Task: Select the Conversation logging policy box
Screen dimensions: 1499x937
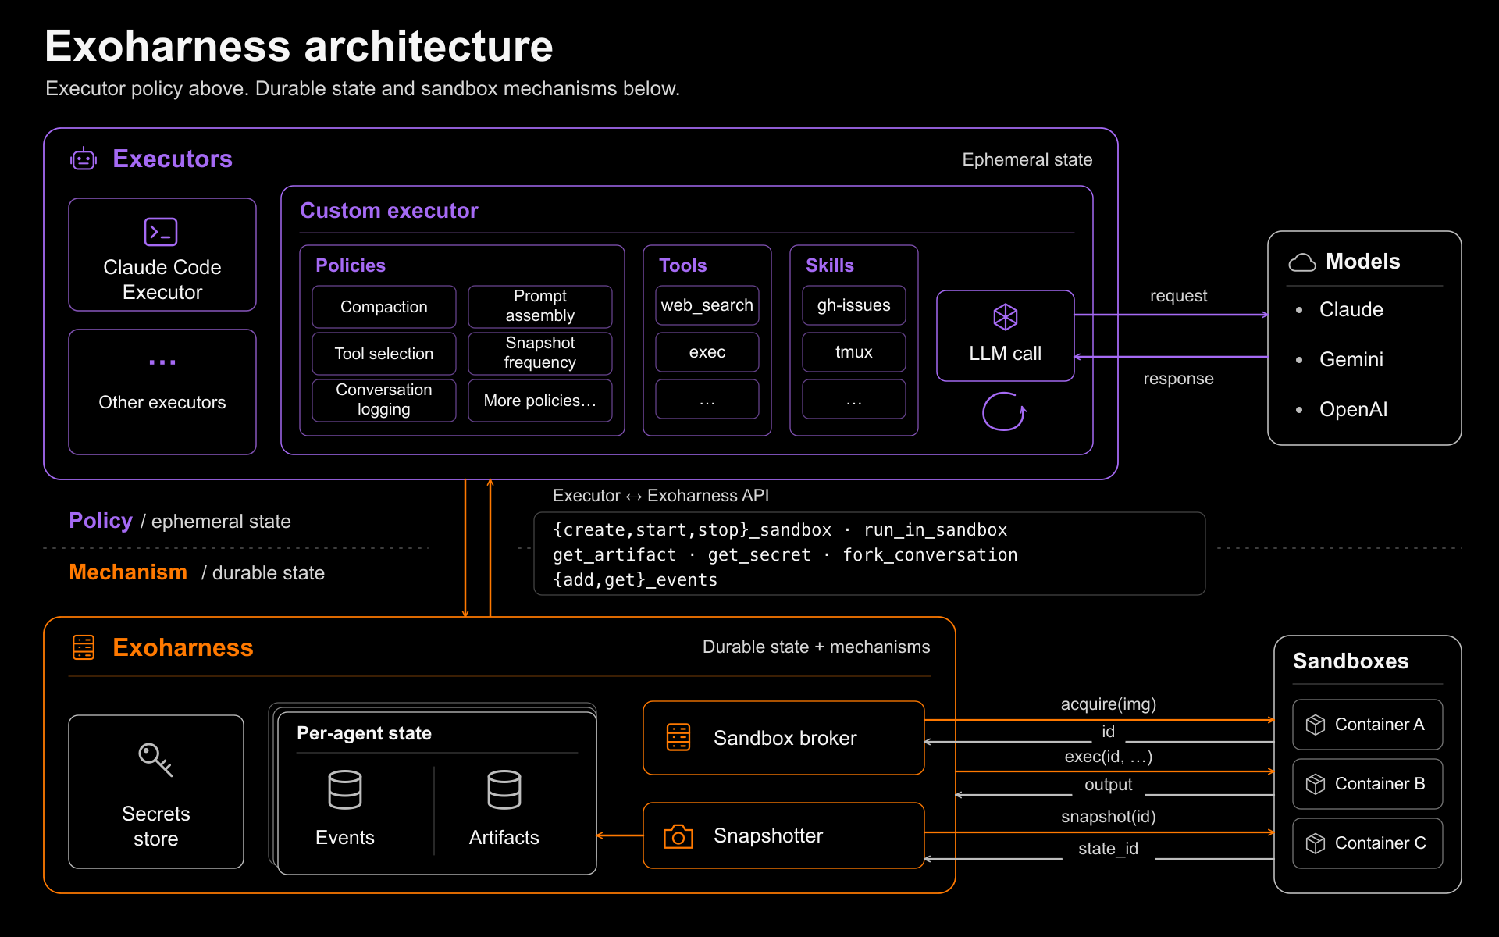Action: click(384, 401)
